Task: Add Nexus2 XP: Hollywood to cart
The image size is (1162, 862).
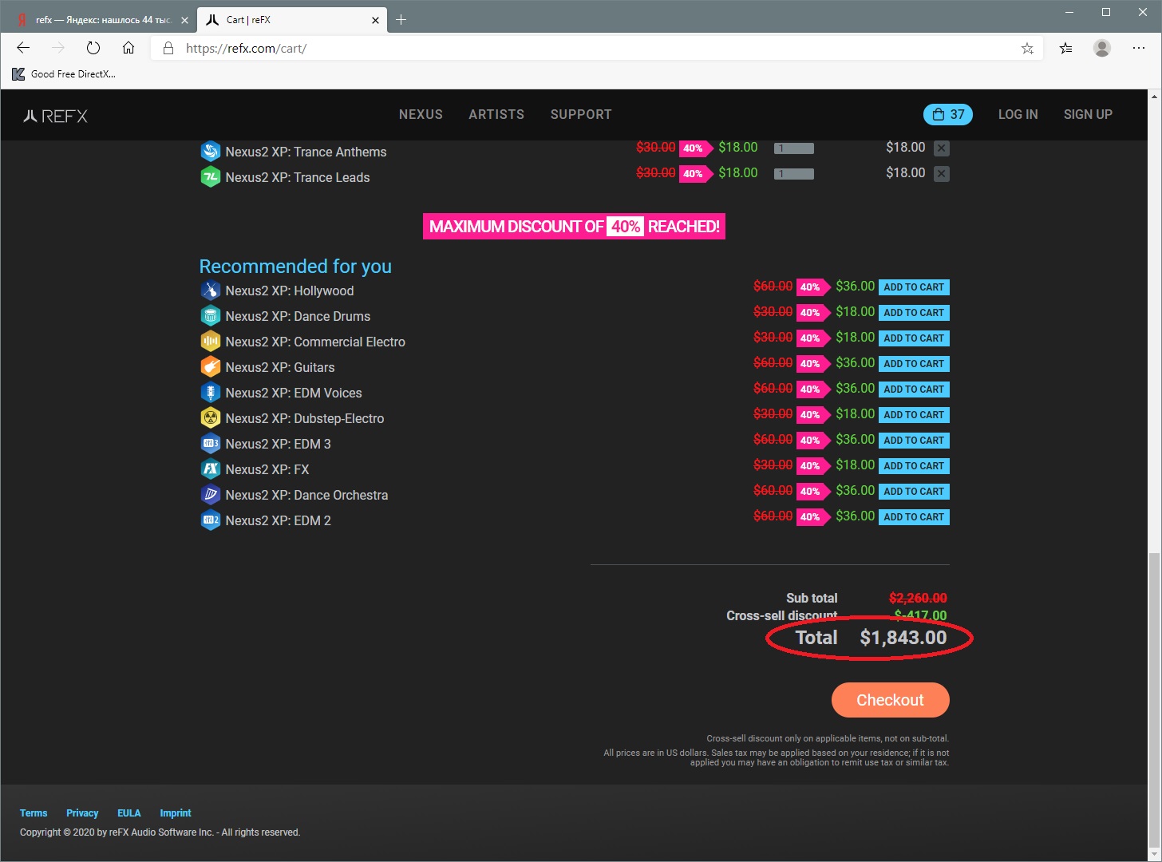Action: (x=914, y=287)
